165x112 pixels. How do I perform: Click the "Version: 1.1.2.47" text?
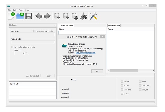pyautogui.click(x=75, y=46)
